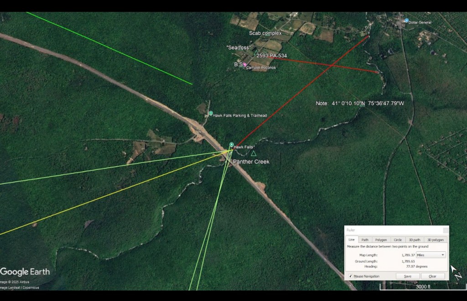Click the Google Earth logo
Image resolution: width=467 pixels, height=301 pixels.
[x=25, y=272]
